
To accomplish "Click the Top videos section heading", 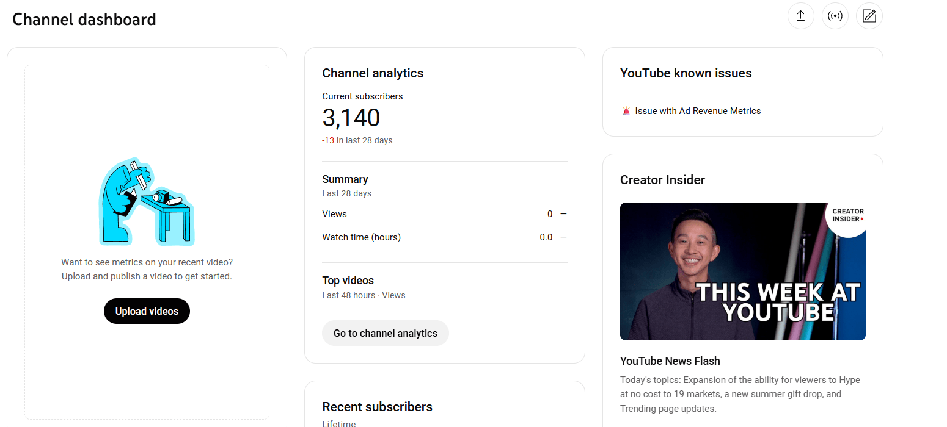I will pos(348,281).
